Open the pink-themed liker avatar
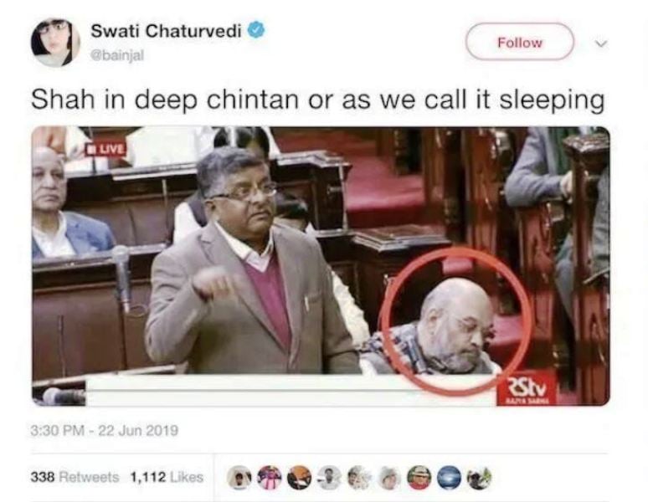The height and width of the screenshot is (502, 648). click(x=269, y=478)
